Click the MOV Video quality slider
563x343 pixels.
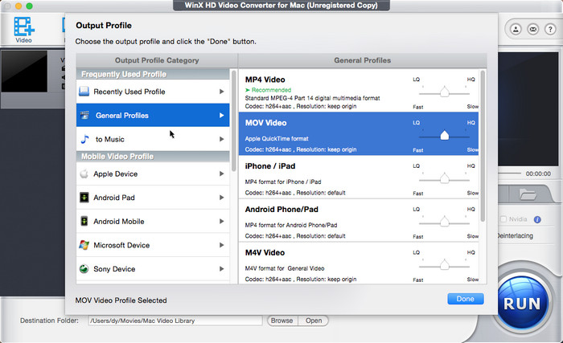coord(445,136)
